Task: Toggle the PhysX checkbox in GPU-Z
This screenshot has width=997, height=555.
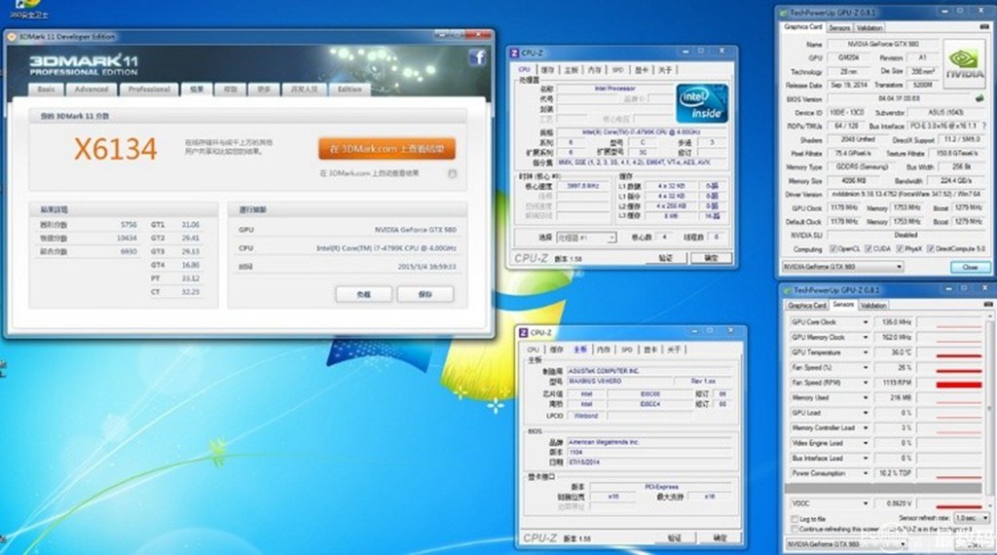Action: 900,248
